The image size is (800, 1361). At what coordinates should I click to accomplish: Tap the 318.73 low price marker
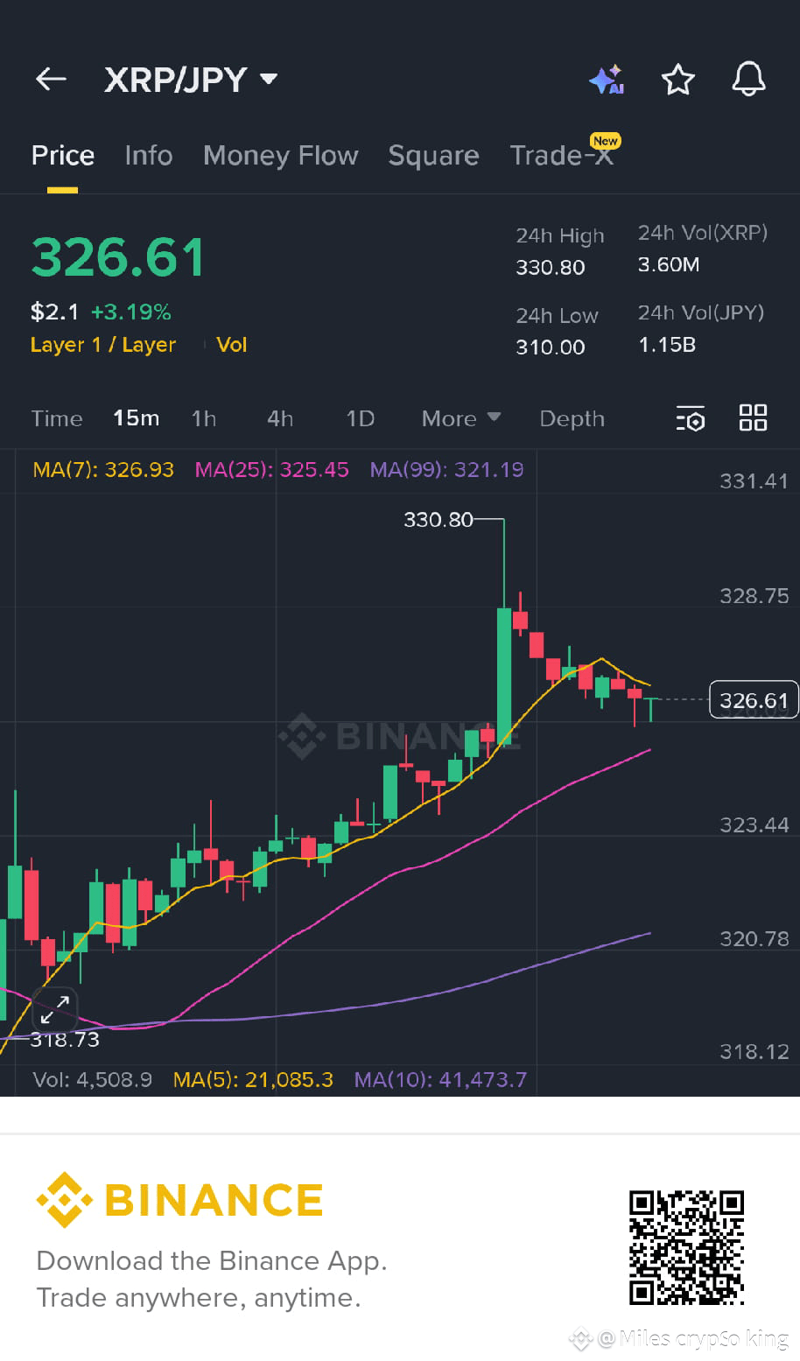pos(65,1040)
